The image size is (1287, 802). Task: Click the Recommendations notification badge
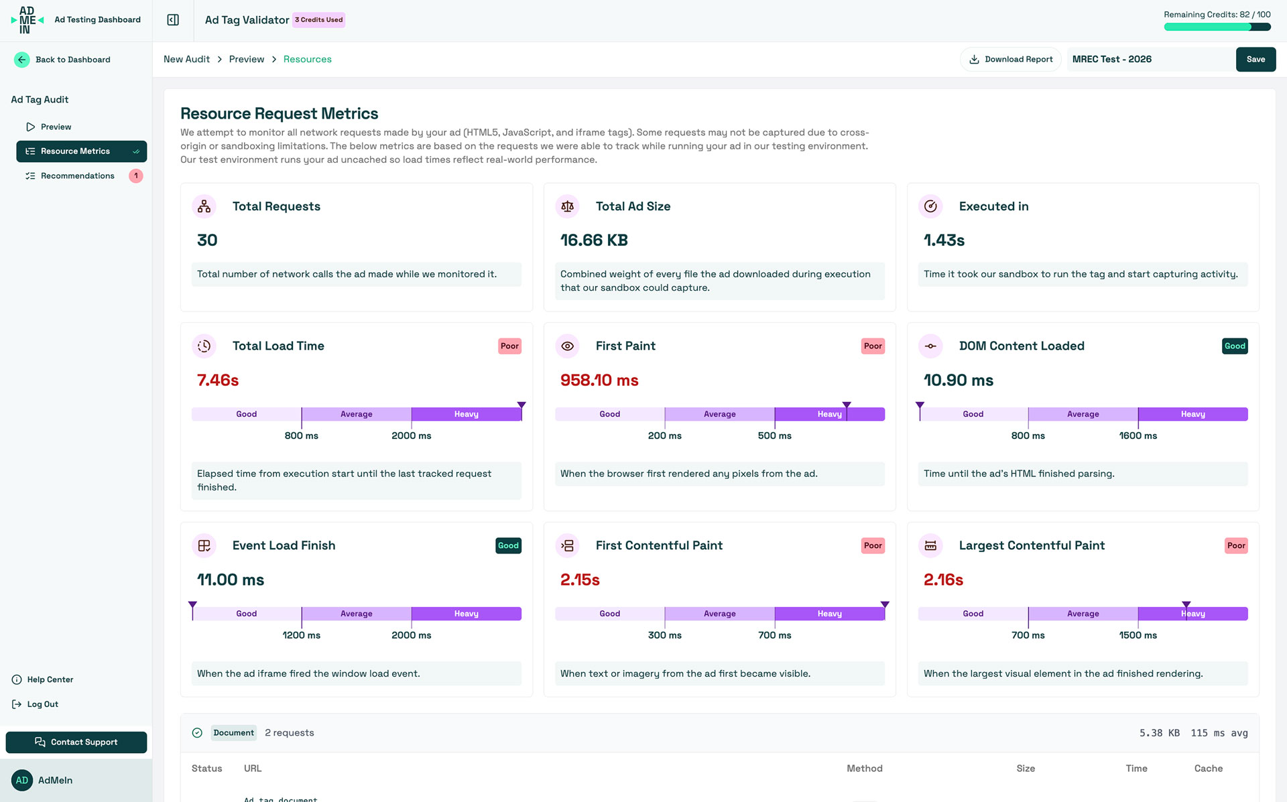click(x=136, y=176)
